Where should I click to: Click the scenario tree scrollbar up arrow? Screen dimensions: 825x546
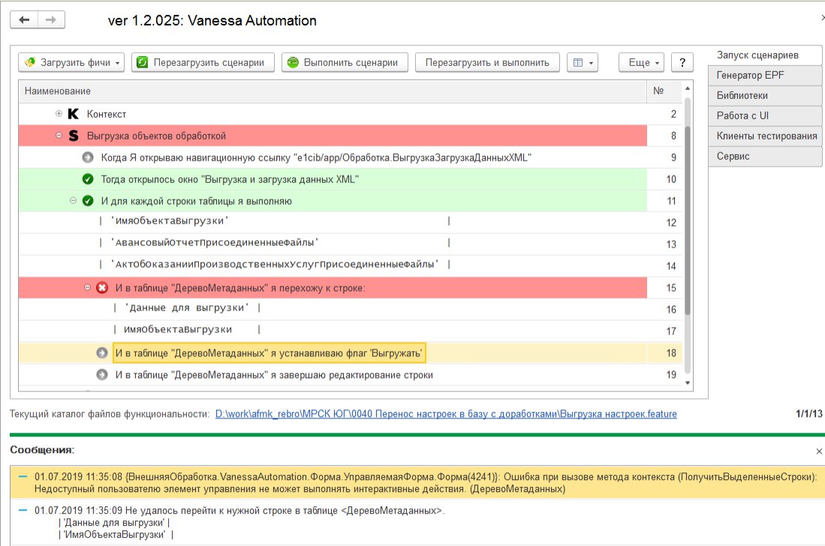(x=687, y=88)
